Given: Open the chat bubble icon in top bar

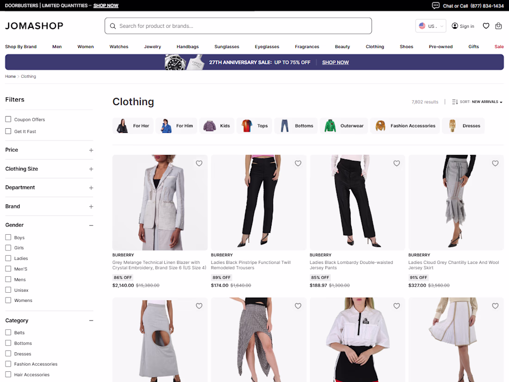Looking at the screenshot, I should (x=435, y=6).
